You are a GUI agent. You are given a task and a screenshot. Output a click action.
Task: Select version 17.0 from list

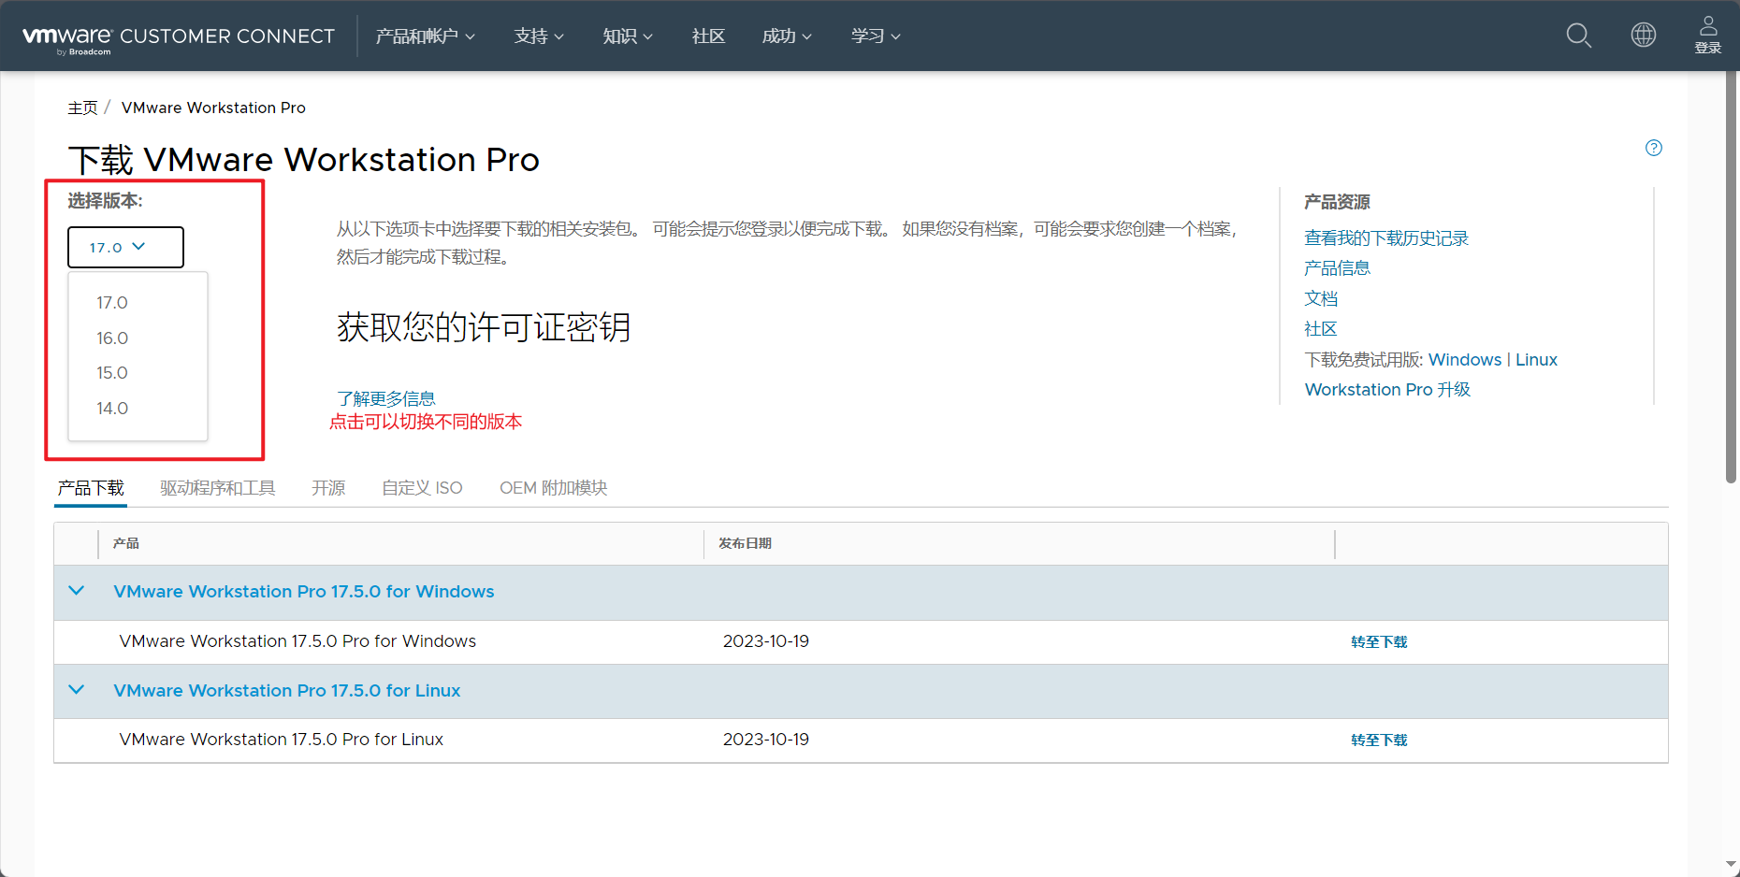click(x=112, y=303)
